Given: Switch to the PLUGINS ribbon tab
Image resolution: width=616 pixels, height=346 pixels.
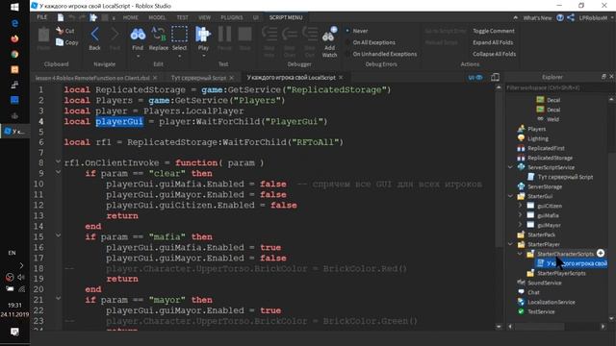Looking at the screenshot, I should click(231, 17).
